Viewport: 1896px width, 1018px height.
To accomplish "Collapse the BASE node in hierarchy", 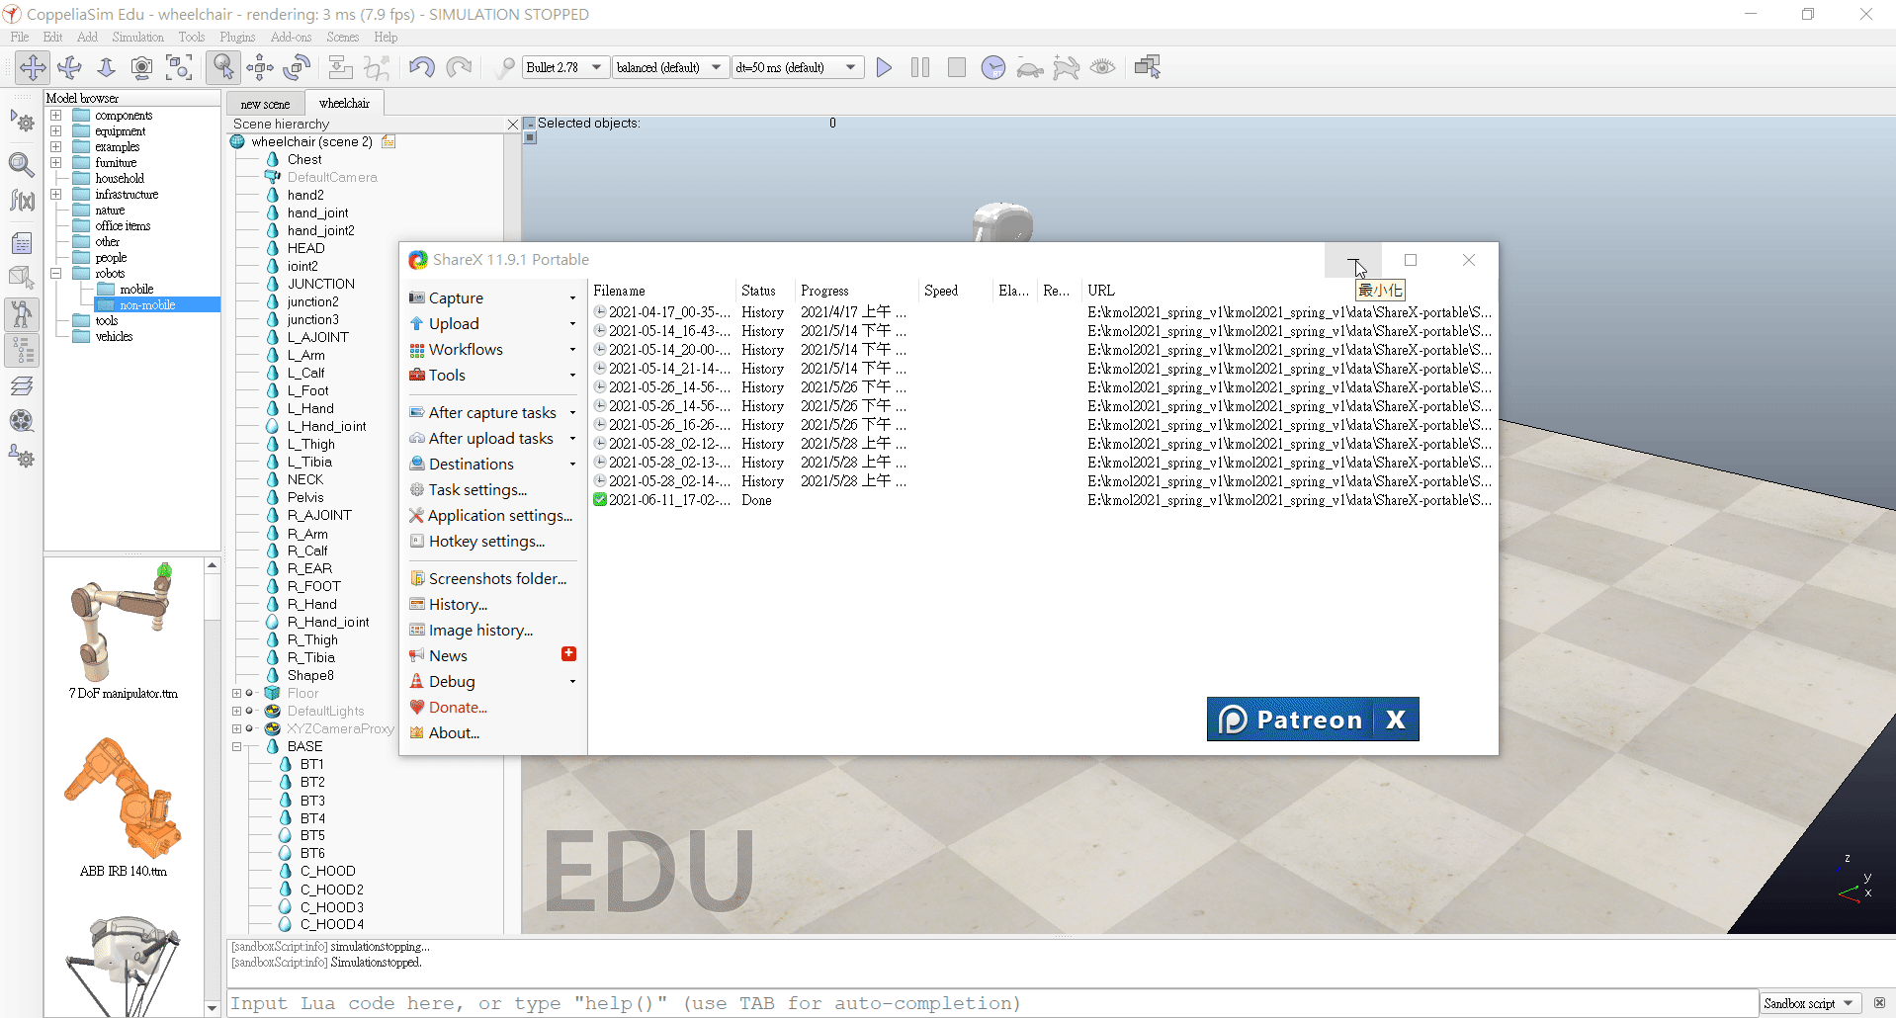I will click(x=237, y=747).
